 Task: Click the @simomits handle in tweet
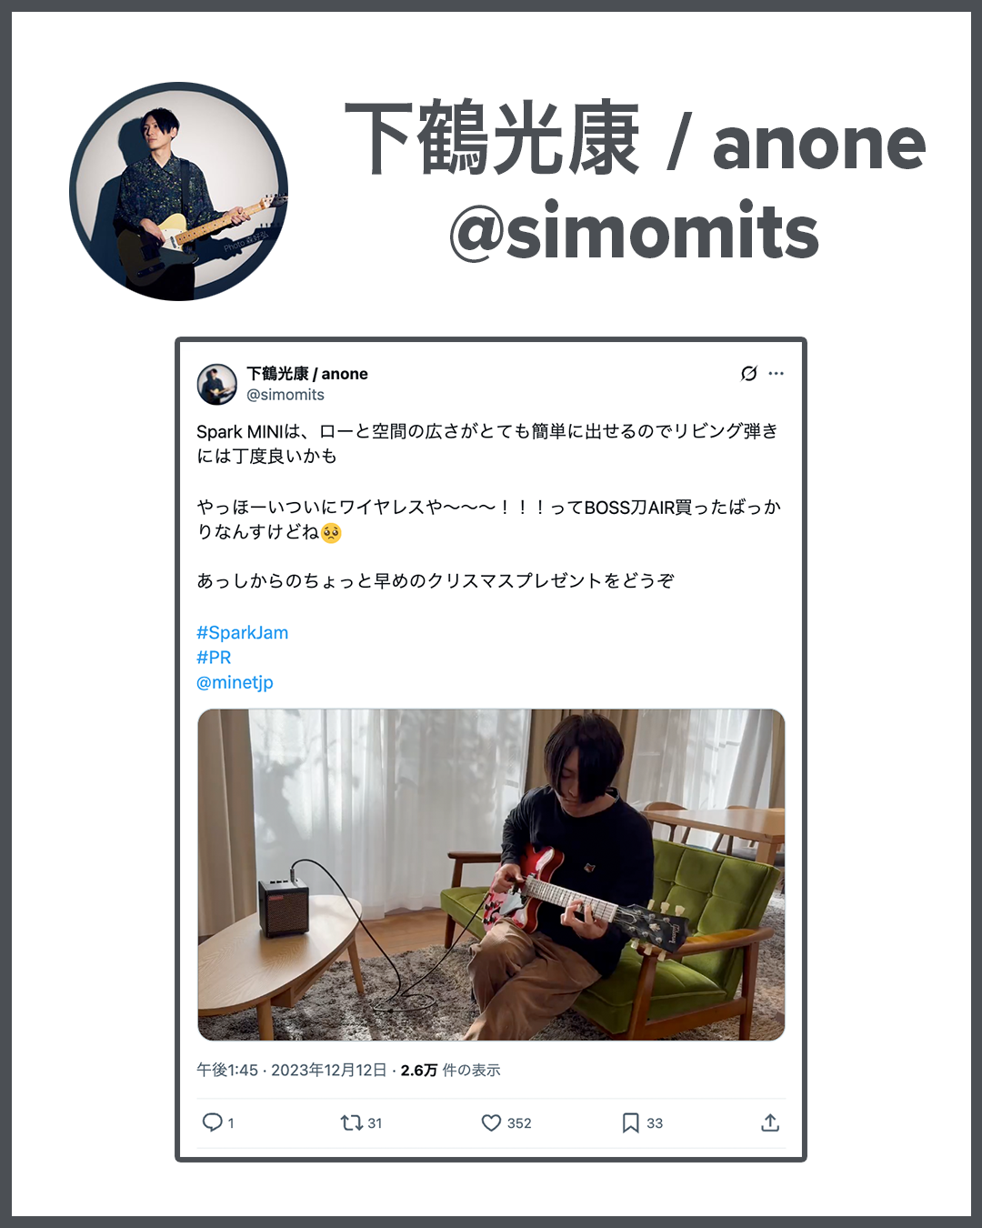286,395
